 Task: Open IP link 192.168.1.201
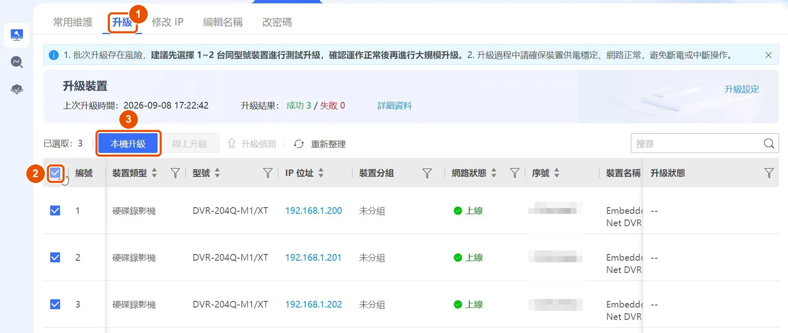click(313, 257)
